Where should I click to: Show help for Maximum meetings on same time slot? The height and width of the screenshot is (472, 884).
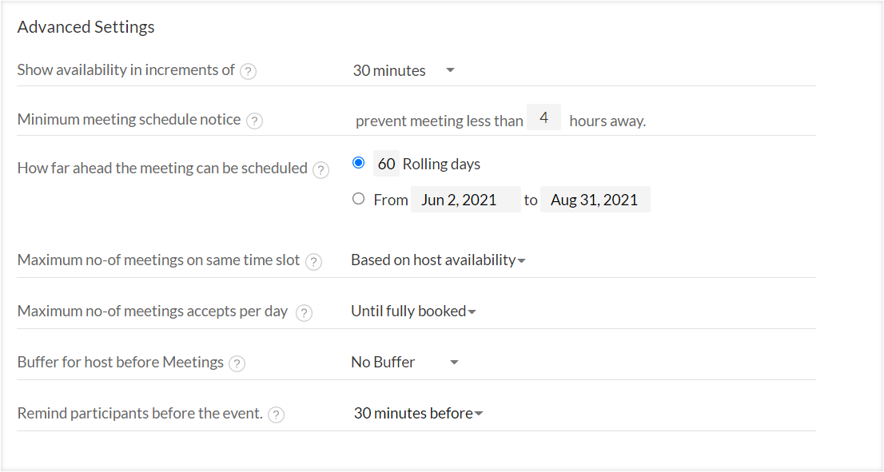[x=313, y=261]
